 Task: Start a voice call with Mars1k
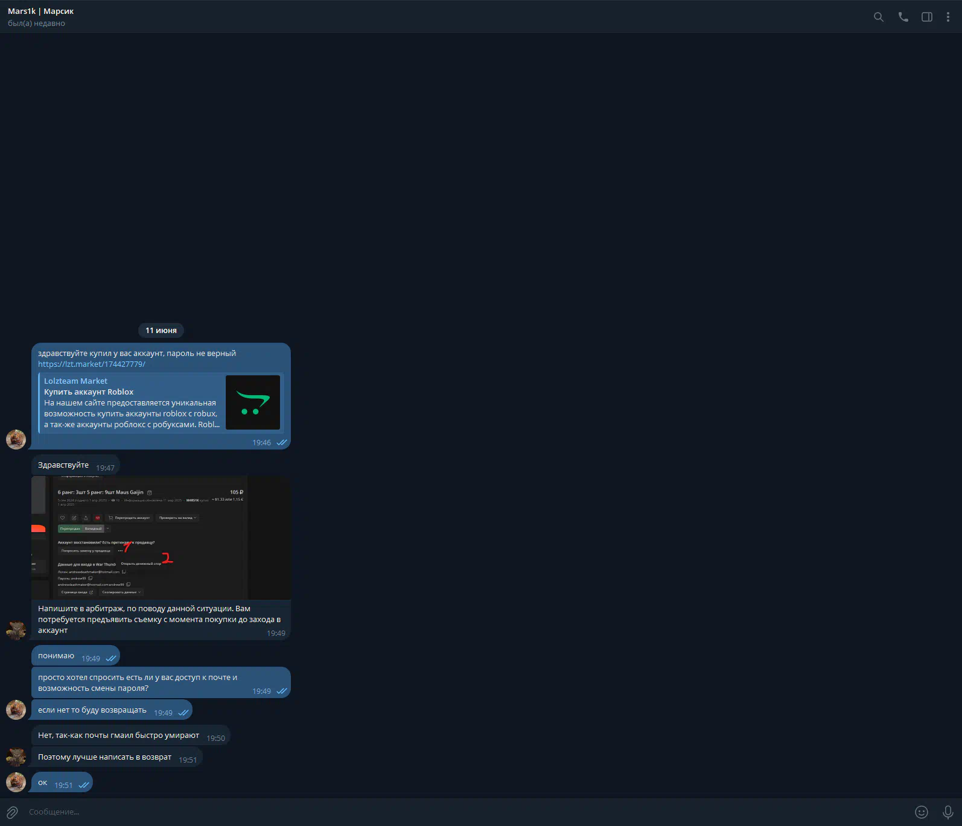[903, 17]
